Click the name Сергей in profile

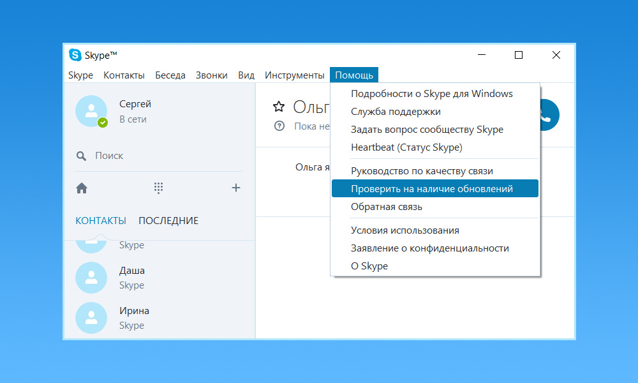click(135, 104)
